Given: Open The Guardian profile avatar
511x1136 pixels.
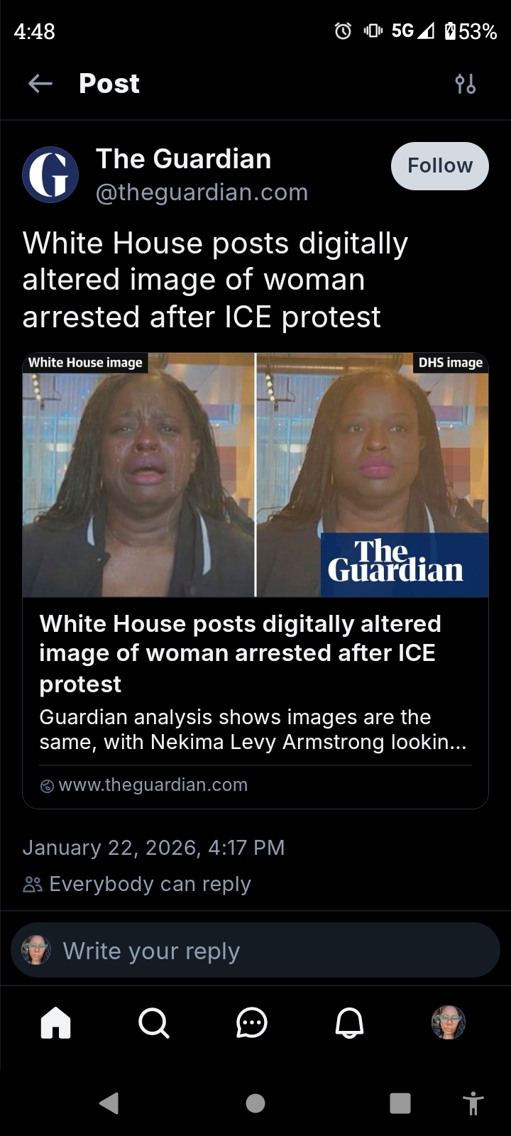Looking at the screenshot, I should pyautogui.click(x=50, y=175).
